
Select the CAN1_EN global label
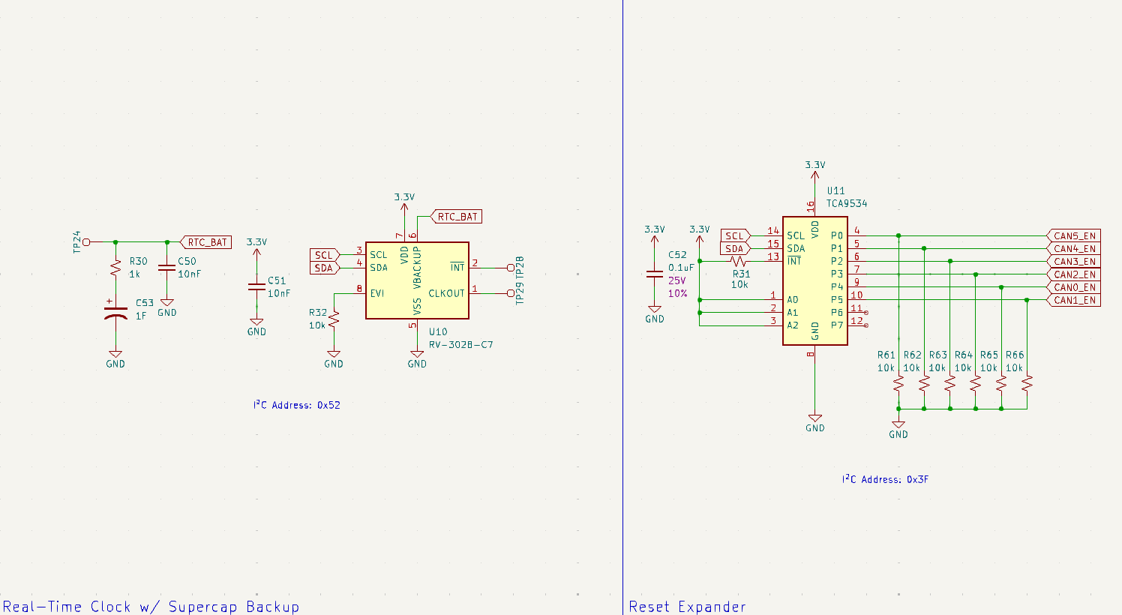(1074, 300)
